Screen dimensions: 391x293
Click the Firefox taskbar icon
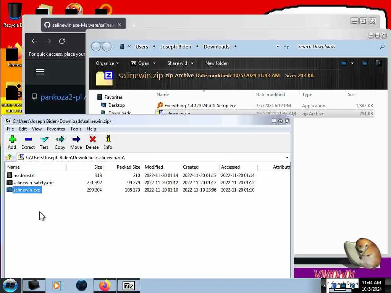(x=105, y=285)
